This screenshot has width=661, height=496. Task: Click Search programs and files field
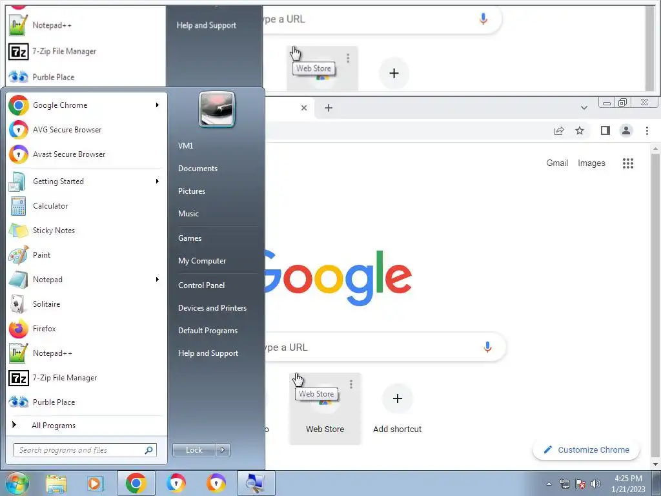pyautogui.click(x=85, y=450)
